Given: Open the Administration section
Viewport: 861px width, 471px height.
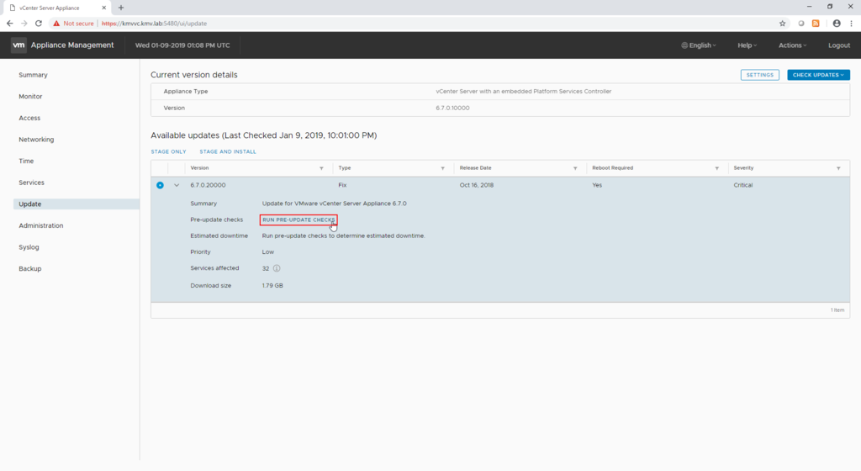Looking at the screenshot, I should pos(40,225).
